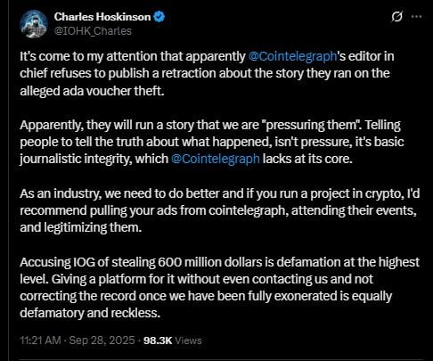The image size is (433, 361).
Task: Open Charles Hoskinson's profile avatar
Action: [x=34, y=24]
